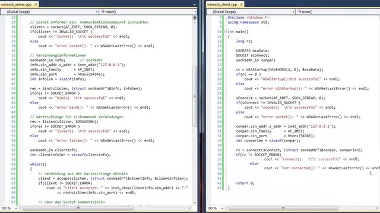Click the 'int infolen = sizeof(info);' line

click(x=58, y=79)
